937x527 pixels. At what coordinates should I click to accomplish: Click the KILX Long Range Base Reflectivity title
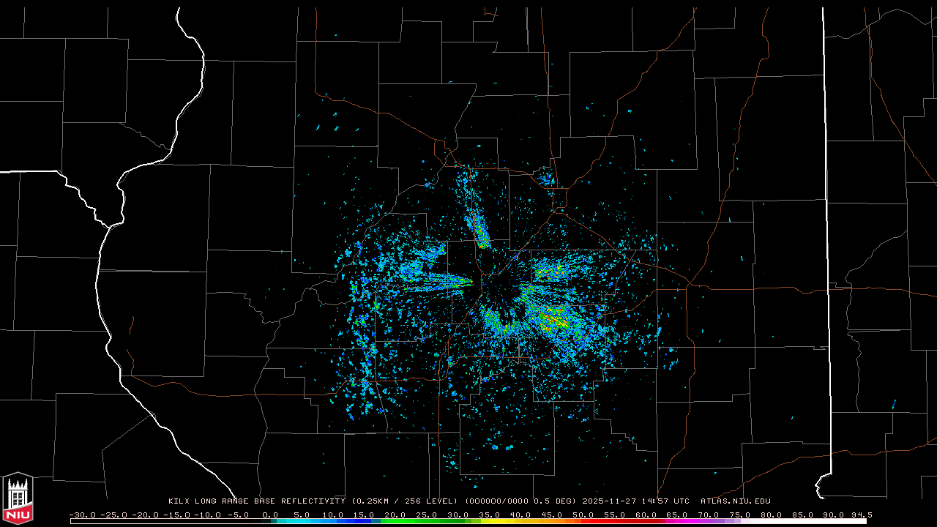click(x=256, y=501)
